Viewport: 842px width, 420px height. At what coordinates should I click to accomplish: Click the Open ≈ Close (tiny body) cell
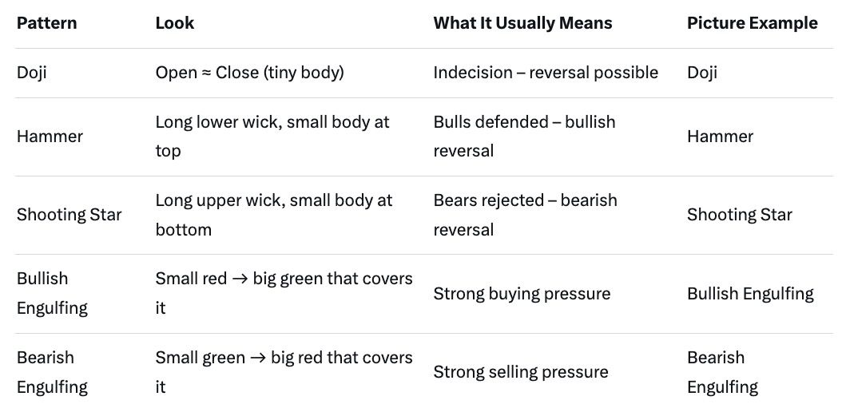(249, 73)
